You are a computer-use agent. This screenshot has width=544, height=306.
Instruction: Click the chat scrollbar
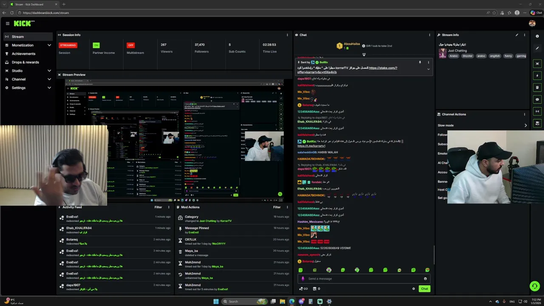click(x=434, y=255)
